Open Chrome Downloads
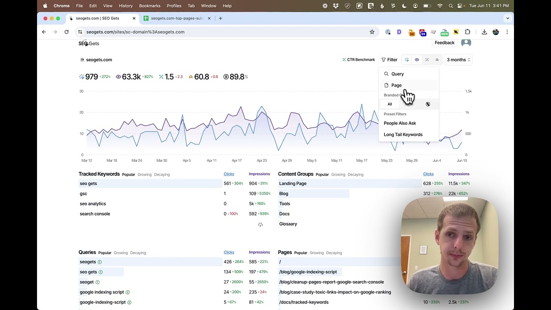This screenshot has height=310, width=551. (484, 32)
